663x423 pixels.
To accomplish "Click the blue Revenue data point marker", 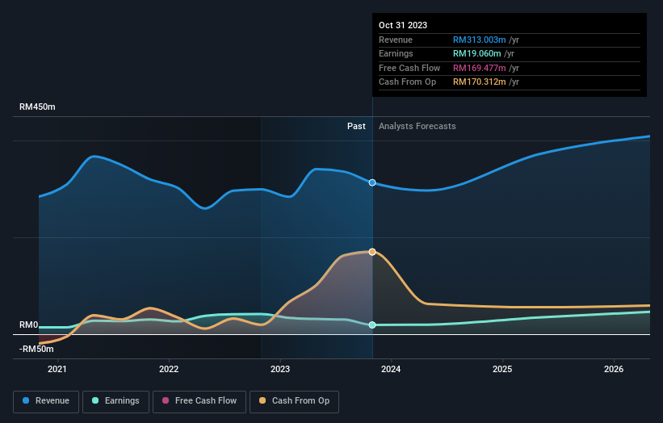I will coord(372,182).
